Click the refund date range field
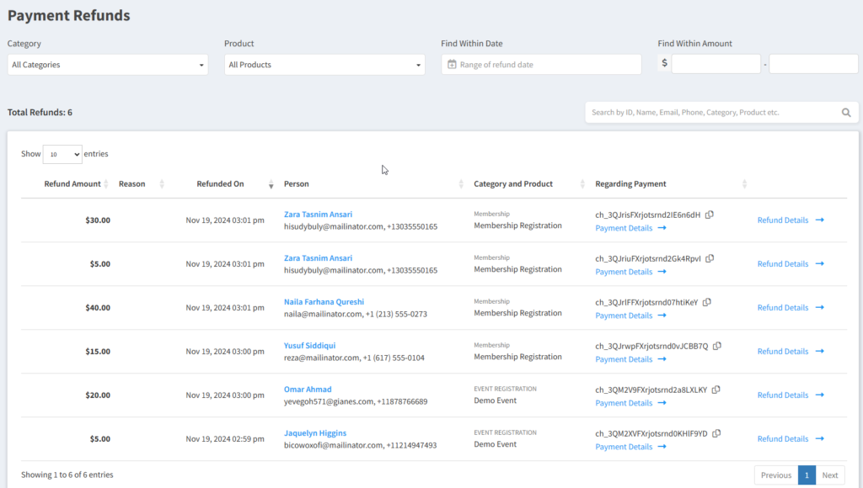This screenshot has height=488, width=863. 541,65
